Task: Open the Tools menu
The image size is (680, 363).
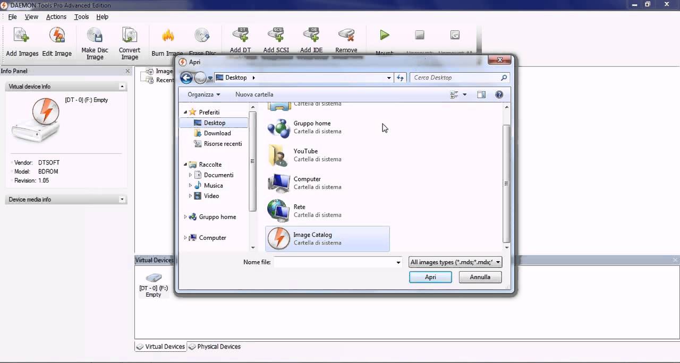Action: [x=81, y=17]
